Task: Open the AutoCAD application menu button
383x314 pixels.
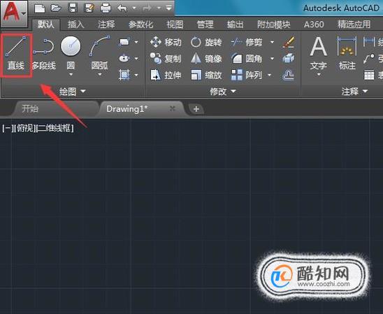Action: 14,13
